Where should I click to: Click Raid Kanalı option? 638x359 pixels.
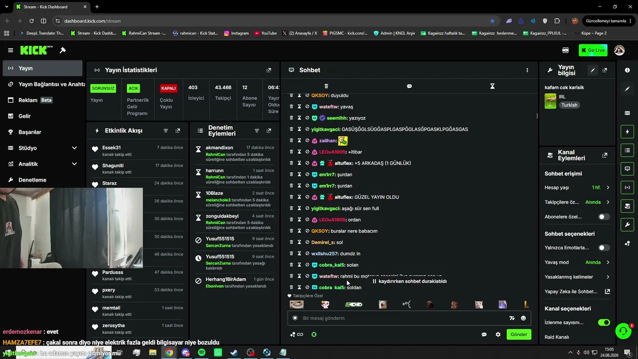(x=557, y=337)
